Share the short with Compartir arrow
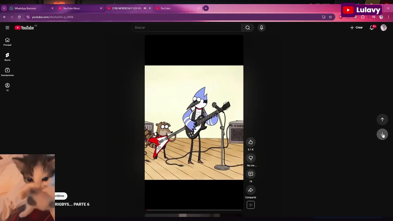The width and height of the screenshot is (393, 221). point(251,190)
